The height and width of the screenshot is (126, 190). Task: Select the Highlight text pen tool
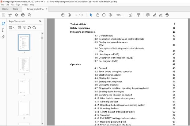point(154,15)
